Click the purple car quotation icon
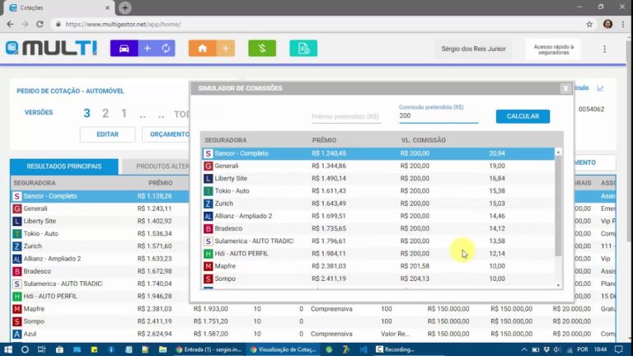This screenshot has width=633, height=356. tap(124, 49)
